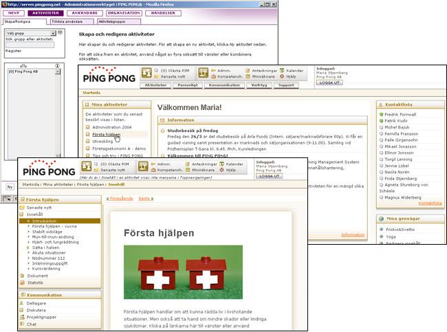
Task: Open Olästa PIM in Välkommen window toolbar
Action: click(x=172, y=70)
